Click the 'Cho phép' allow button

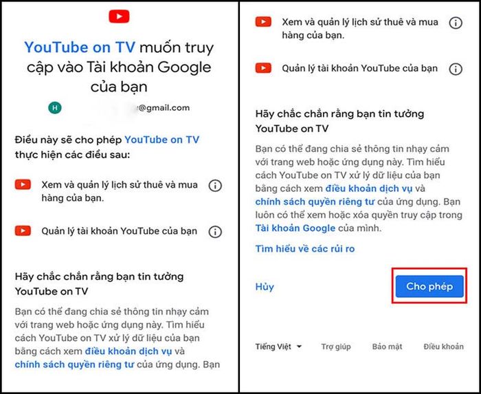[429, 286]
